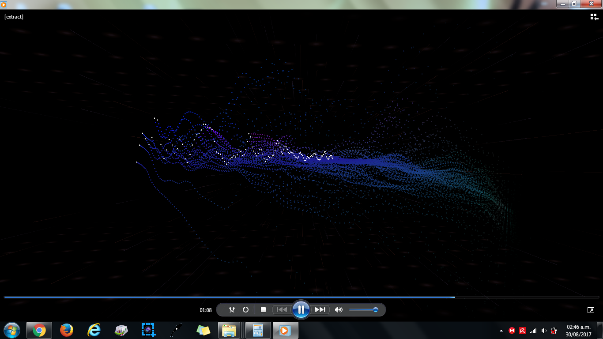Screen dimensions: 603x339
Task: Open the blue screen-capture tool on taskbar
Action: (148, 330)
